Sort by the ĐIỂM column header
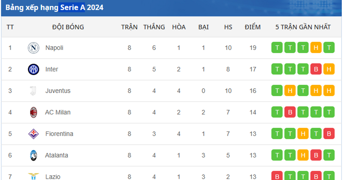The height and width of the screenshot is (180, 343). (253, 27)
